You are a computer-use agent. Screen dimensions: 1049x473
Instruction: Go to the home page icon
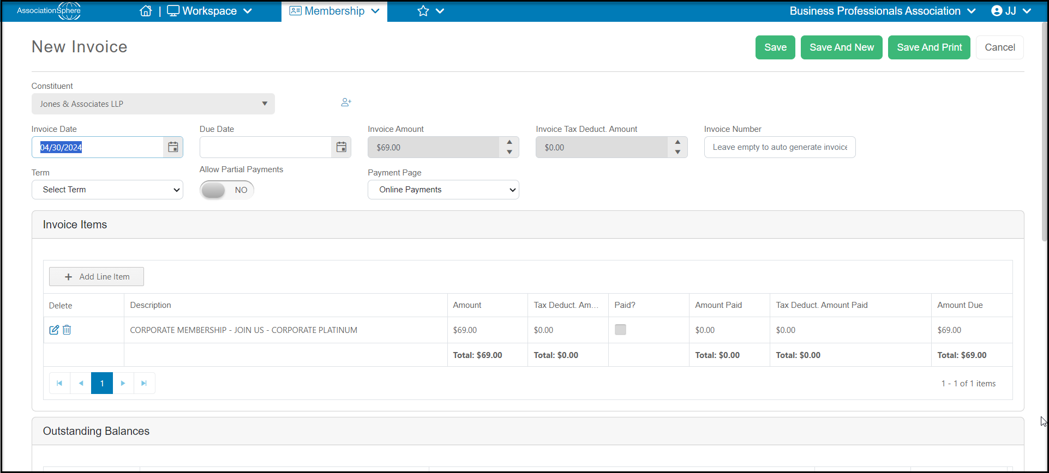click(x=146, y=11)
